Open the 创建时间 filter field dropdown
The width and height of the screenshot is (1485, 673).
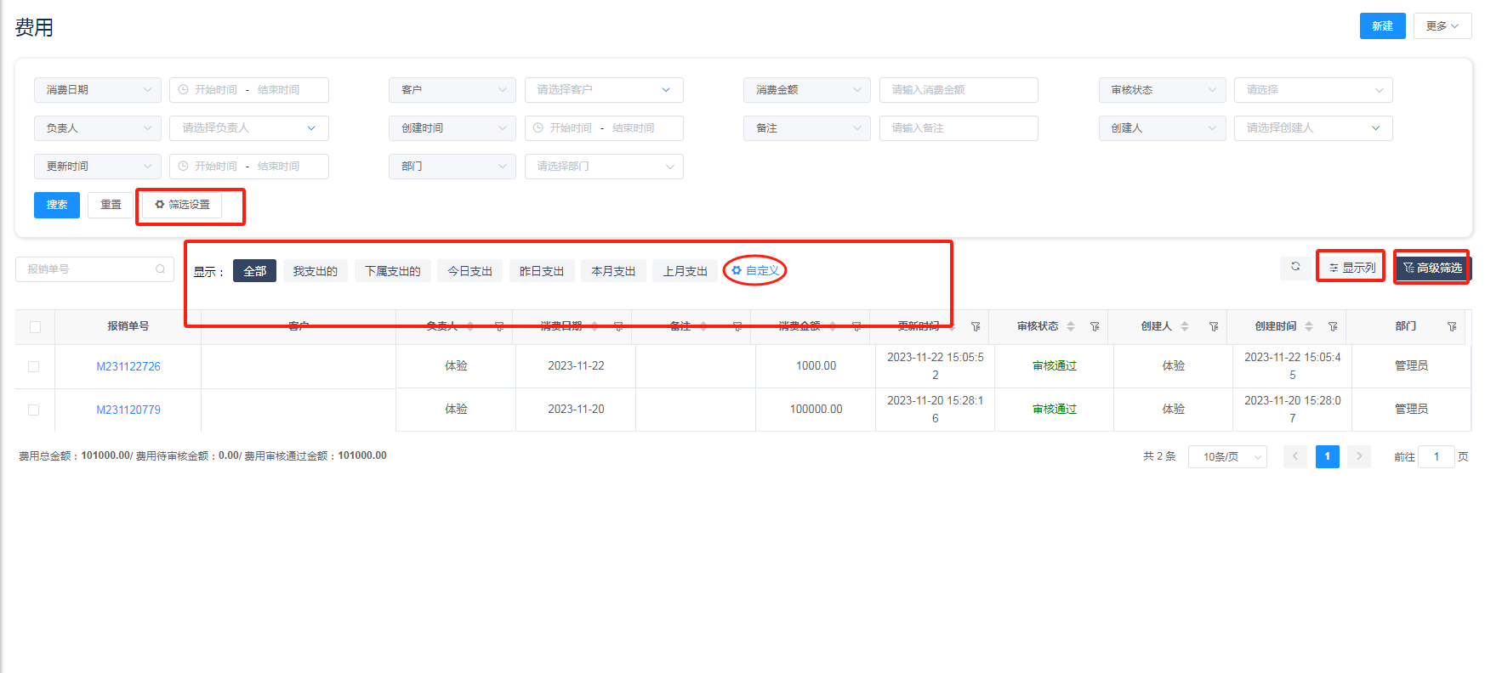452,128
